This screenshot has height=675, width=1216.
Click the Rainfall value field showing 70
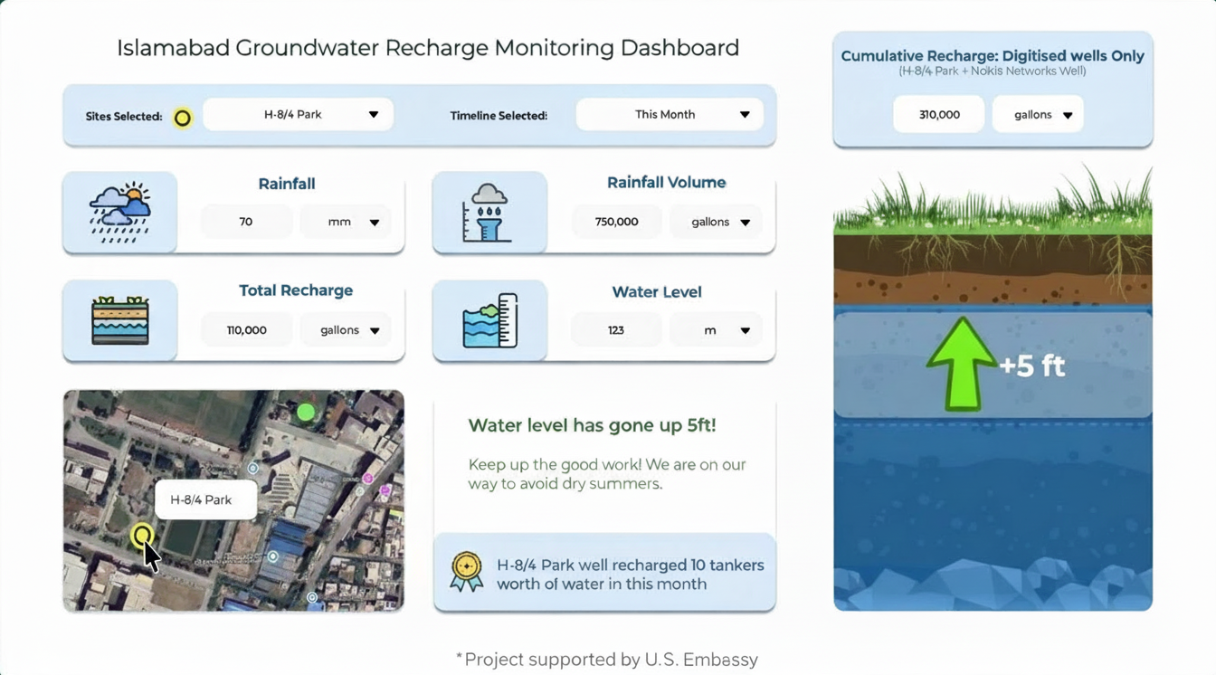(x=246, y=222)
